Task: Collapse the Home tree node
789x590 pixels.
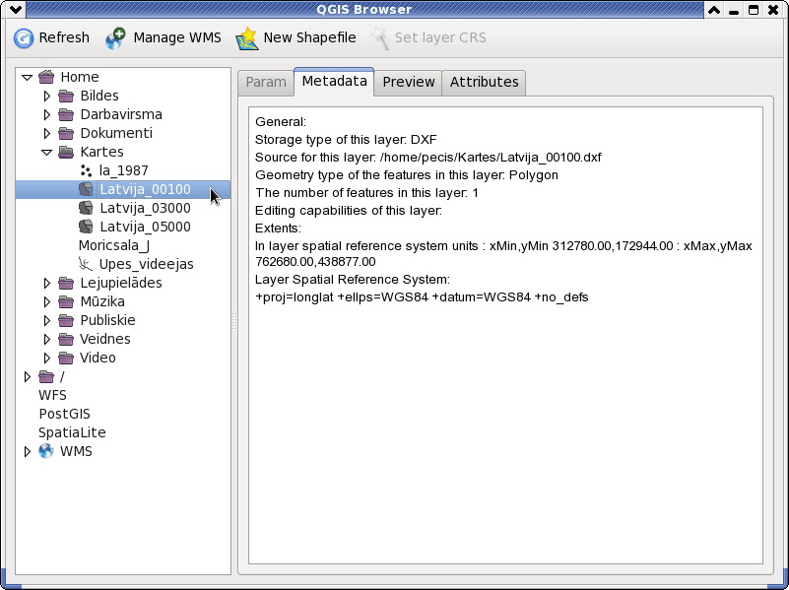Action: (28, 78)
